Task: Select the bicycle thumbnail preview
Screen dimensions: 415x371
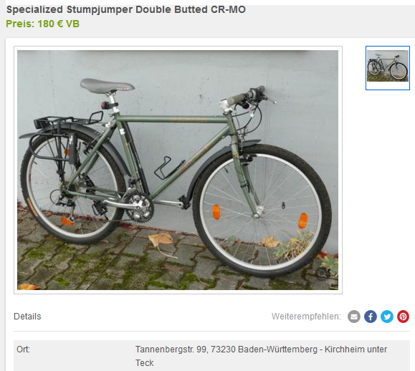Action: (x=388, y=68)
